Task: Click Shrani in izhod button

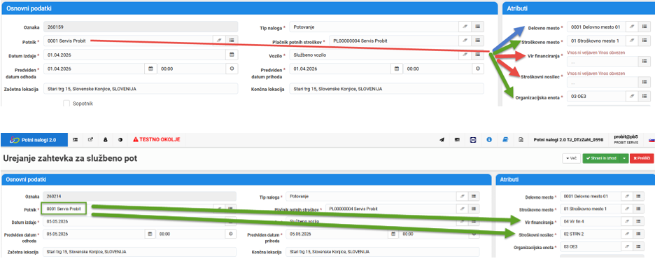Action: coord(601,158)
